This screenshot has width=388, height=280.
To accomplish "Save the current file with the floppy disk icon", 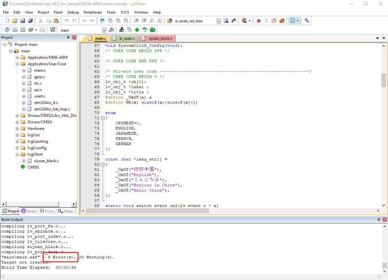I will click(23, 21).
